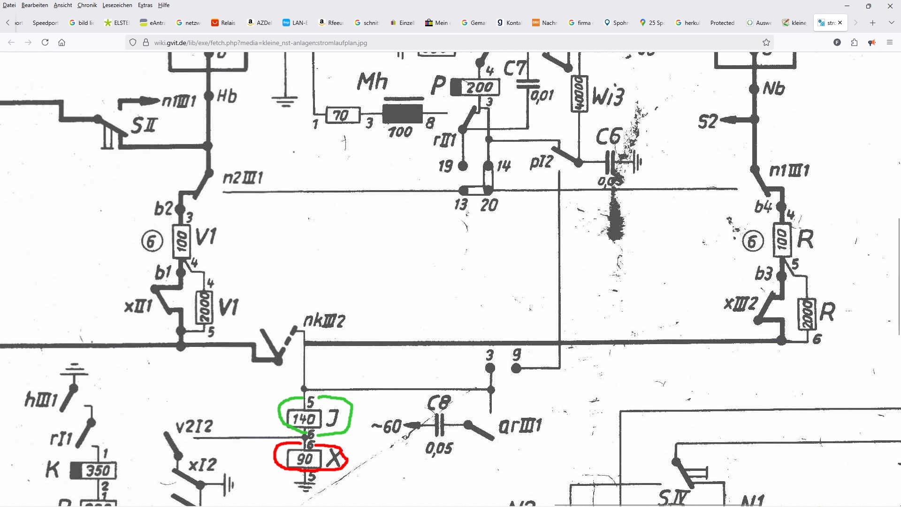Switch to the ELSTER tab
901x507 pixels.
pos(117,23)
